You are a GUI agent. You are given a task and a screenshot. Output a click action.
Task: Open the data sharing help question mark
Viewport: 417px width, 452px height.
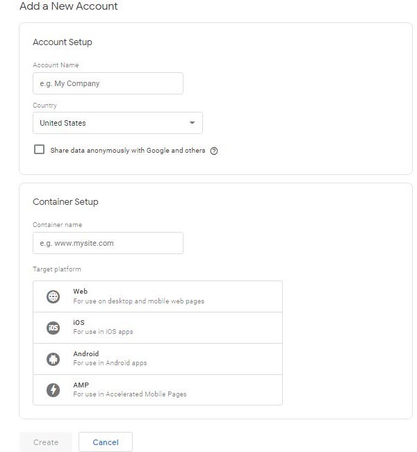point(214,151)
